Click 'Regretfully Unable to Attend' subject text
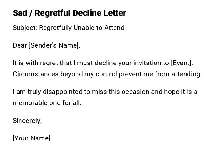 tap(82, 28)
